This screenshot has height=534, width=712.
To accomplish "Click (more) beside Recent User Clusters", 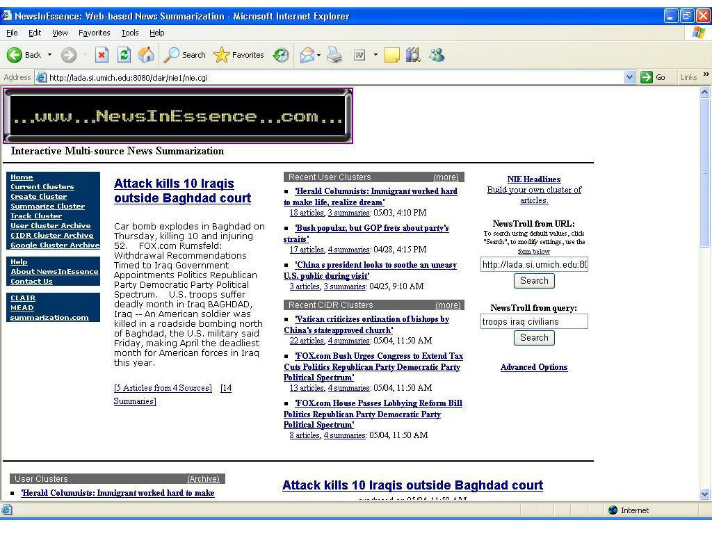I will point(446,177).
